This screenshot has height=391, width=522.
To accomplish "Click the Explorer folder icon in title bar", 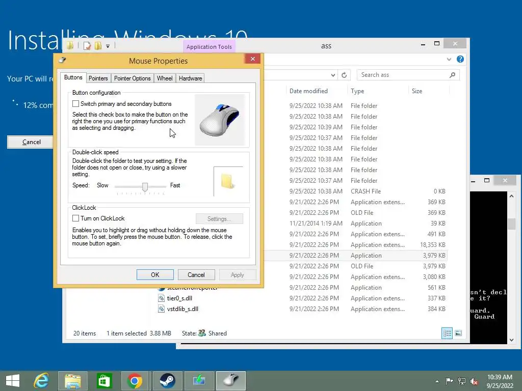I will tap(70, 45).
